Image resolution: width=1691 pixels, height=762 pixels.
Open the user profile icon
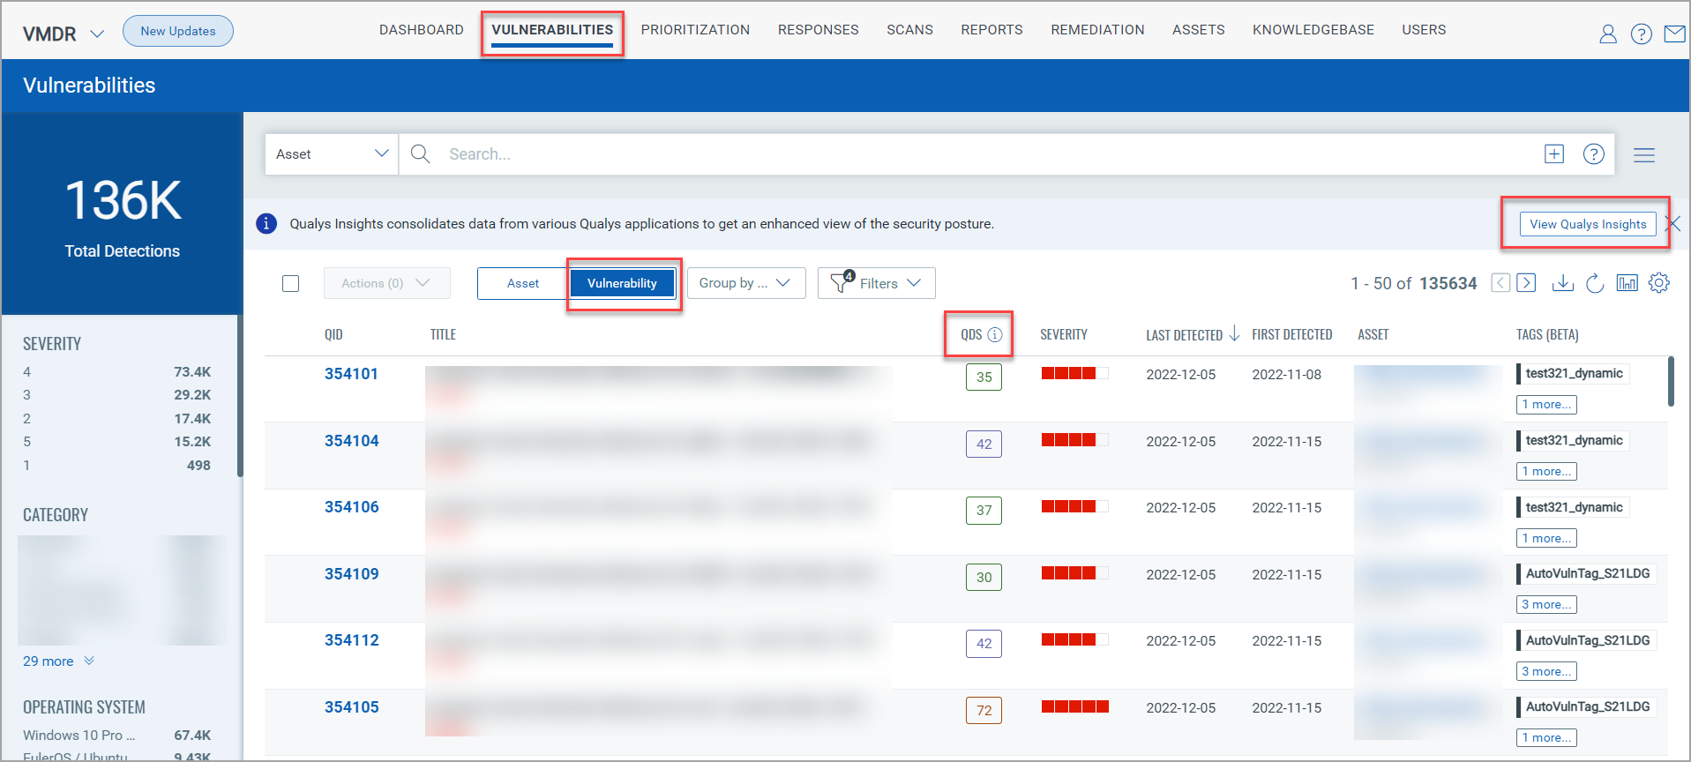pos(1607,34)
